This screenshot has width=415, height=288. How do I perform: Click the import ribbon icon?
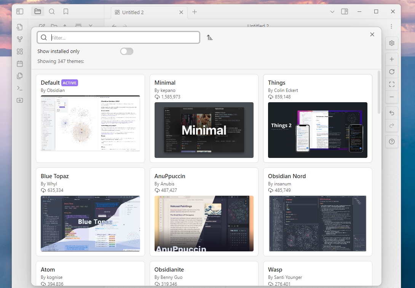coord(20,100)
